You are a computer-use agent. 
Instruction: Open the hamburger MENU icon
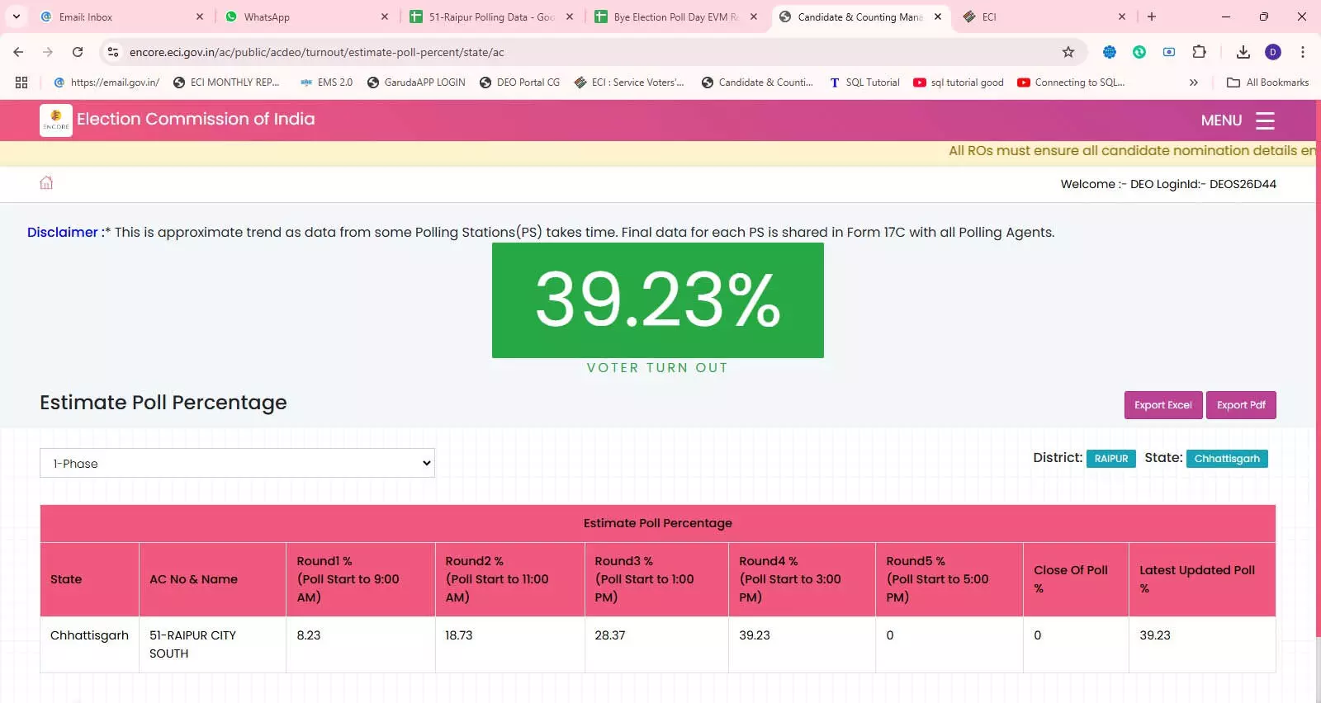click(x=1265, y=120)
